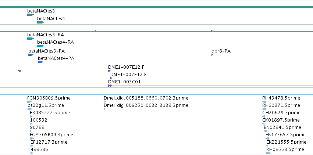Image resolution: width=313 pixels, height=155 pixels.
Task: Select the 90788 feature arrow
Action: click(x=31, y=131)
